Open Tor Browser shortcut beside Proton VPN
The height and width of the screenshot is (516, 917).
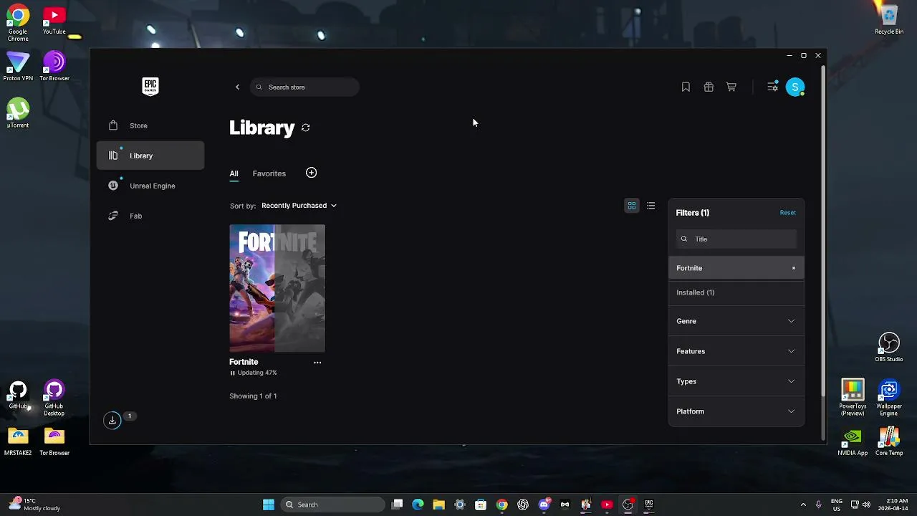coord(54,67)
